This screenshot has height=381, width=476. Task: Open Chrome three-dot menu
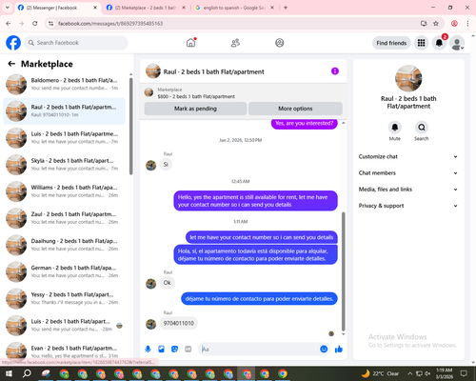(467, 24)
